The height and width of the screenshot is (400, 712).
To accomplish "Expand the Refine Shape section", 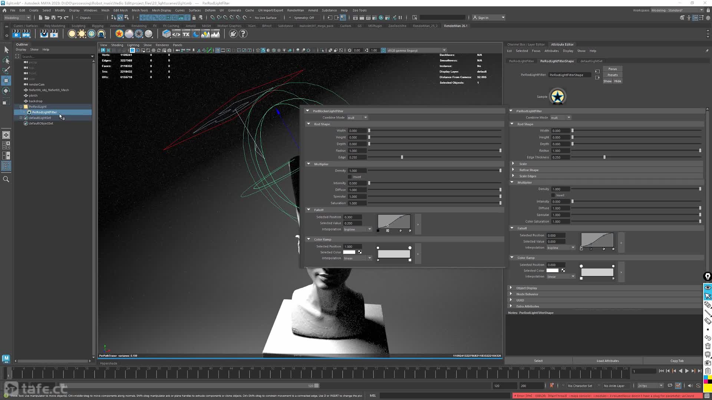I will [513, 170].
